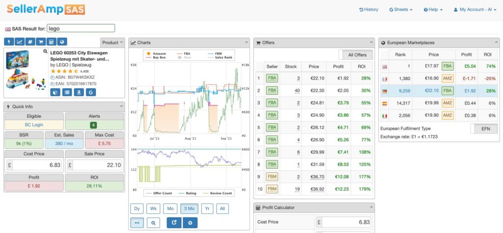Viewport: 503px width, 233px height.
Task: Copy the EAN using its copy icon
Action: coord(52,84)
